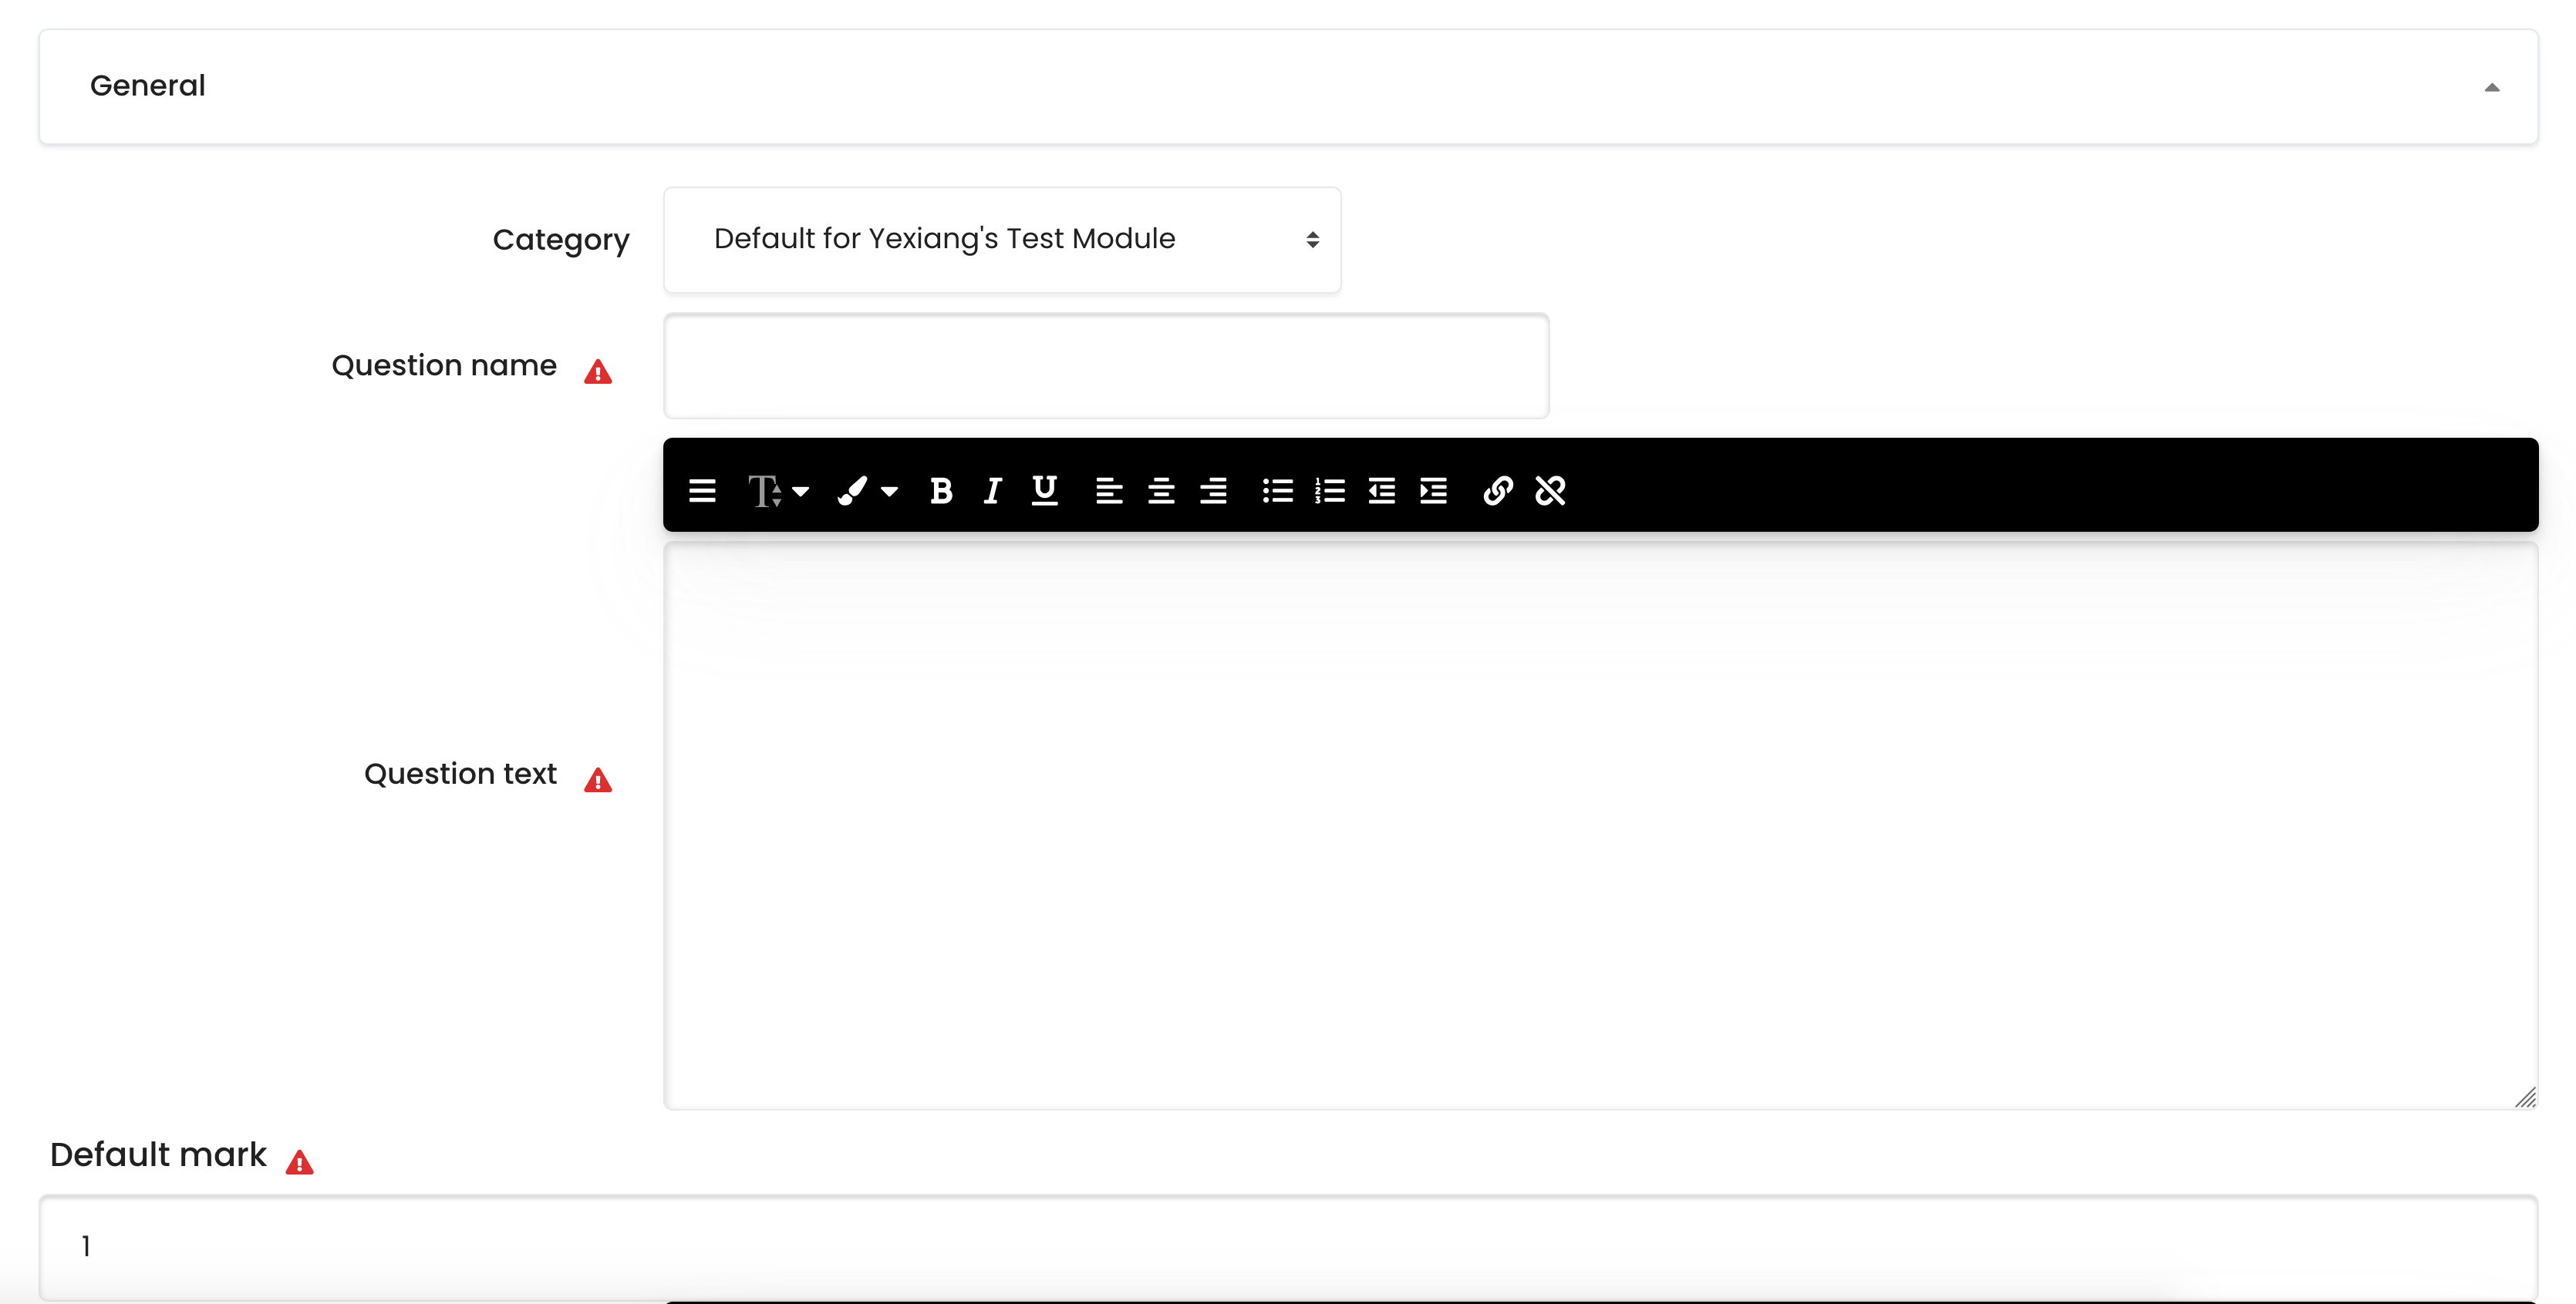Viewport: 2576px width, 1304px height.
Task: Collapse the General section
Action: 2492,88
